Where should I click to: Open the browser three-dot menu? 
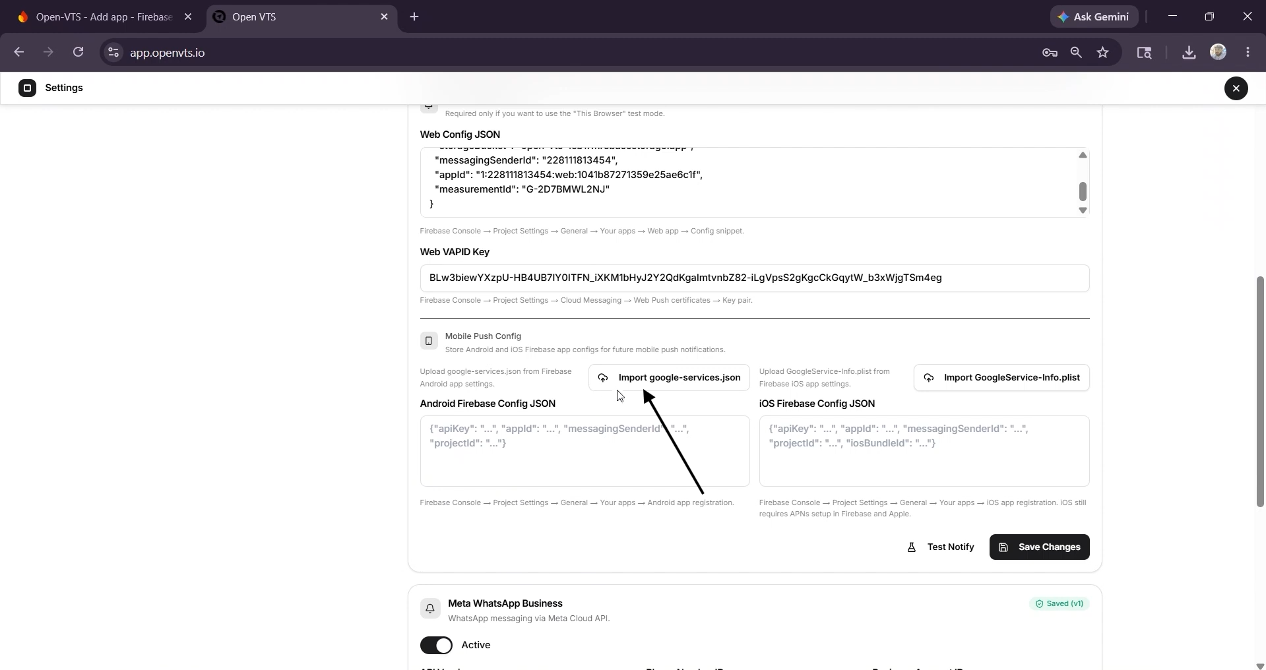1248,52
